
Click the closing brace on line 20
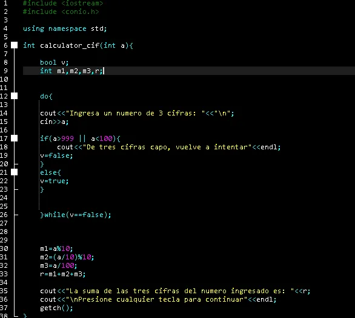pyautogui.click(x=42, y=164)
